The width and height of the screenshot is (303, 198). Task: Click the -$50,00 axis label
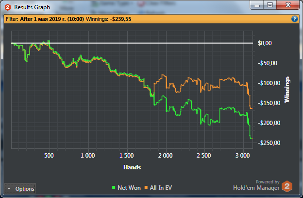(x=268, y=63)
